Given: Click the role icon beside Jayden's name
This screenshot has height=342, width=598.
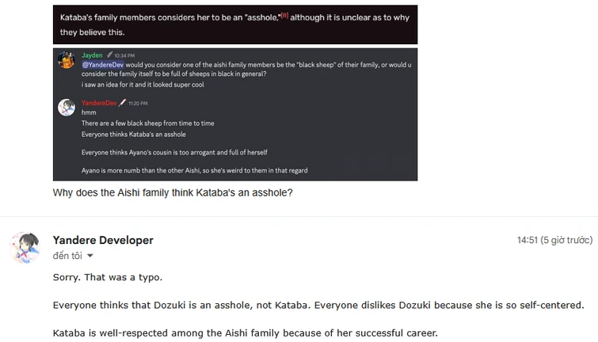Looking at the screenshot, I should (109, 55).
